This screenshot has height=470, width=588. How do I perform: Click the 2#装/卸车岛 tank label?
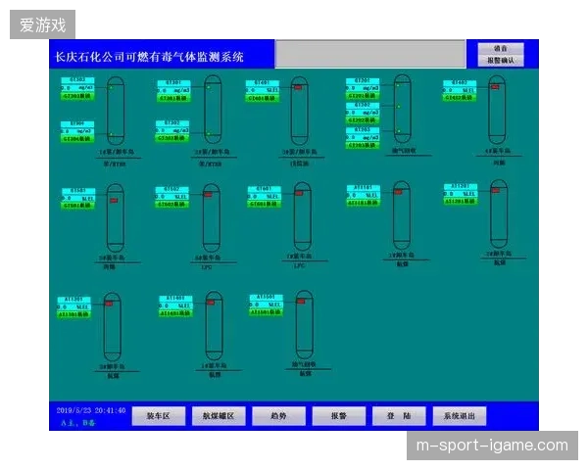(x=212, y=152)
